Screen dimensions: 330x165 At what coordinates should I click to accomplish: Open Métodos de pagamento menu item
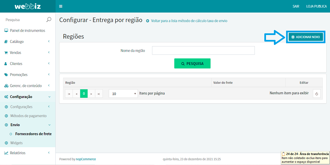(x=28, y=116)
